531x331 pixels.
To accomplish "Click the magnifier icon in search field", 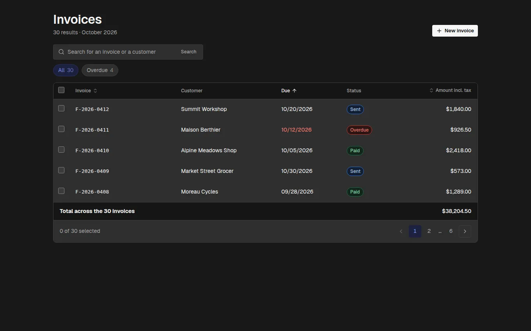I will pyautogui.click(x=61, y=52).
